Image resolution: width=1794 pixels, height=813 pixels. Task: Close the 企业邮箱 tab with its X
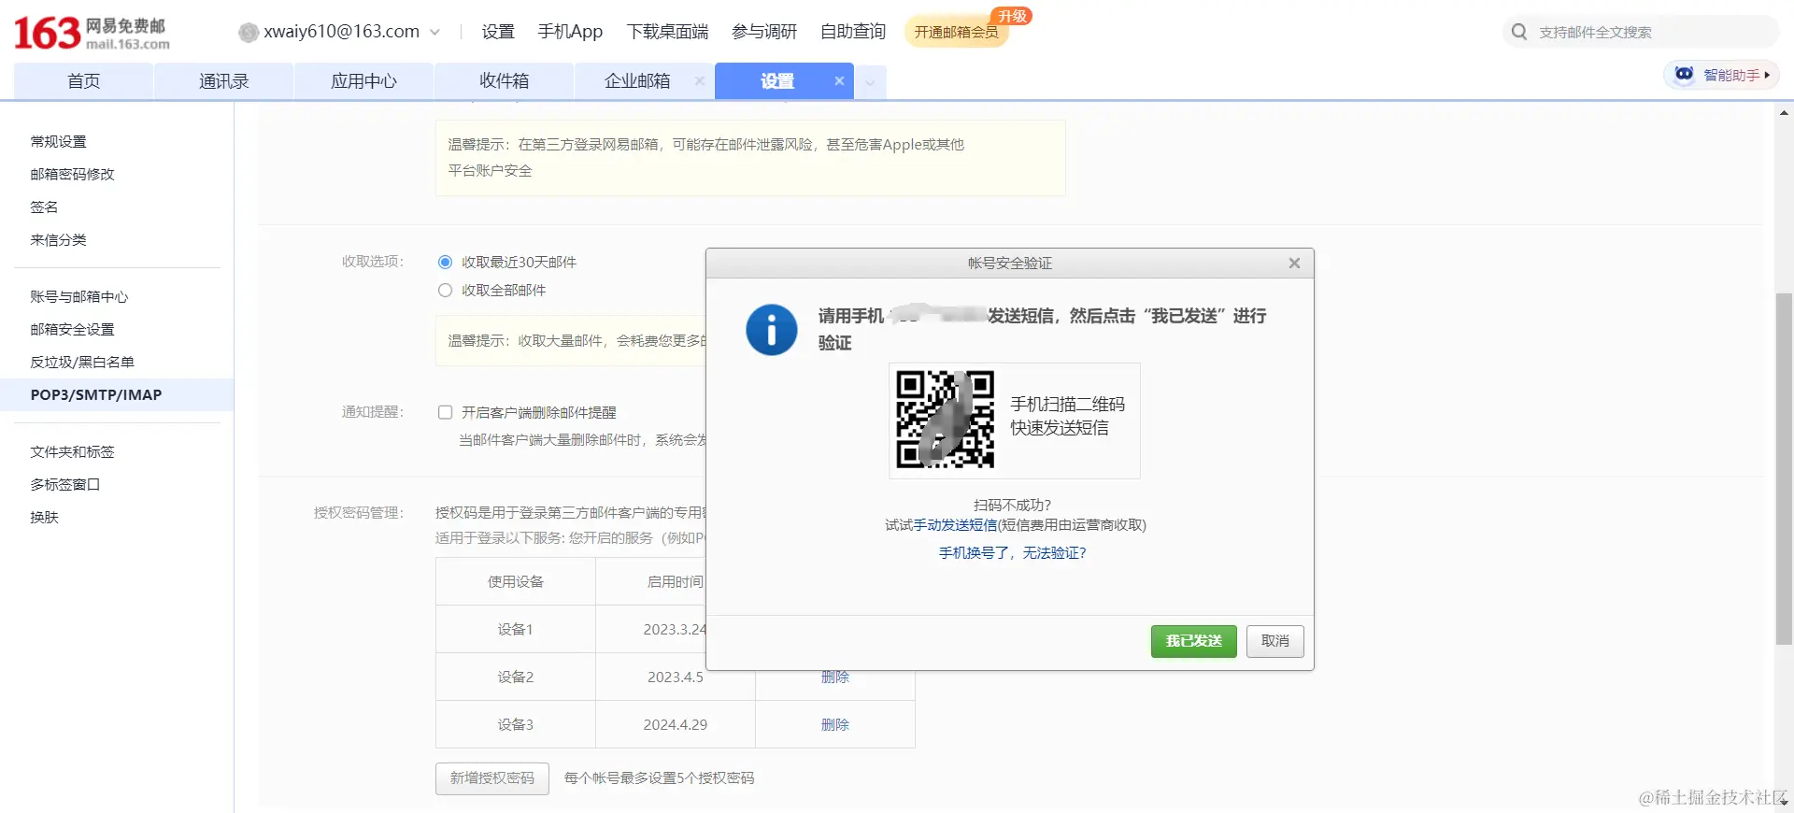click(x=699, y=81)
